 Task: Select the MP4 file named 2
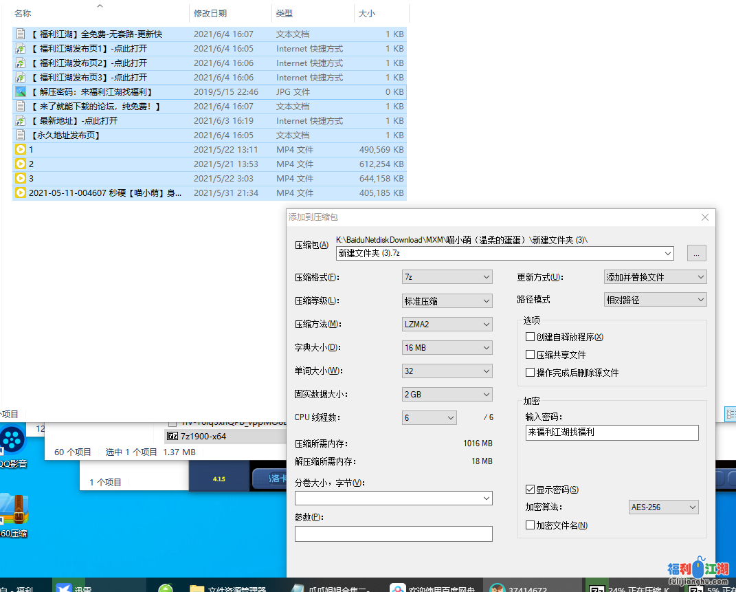point(31,164)
